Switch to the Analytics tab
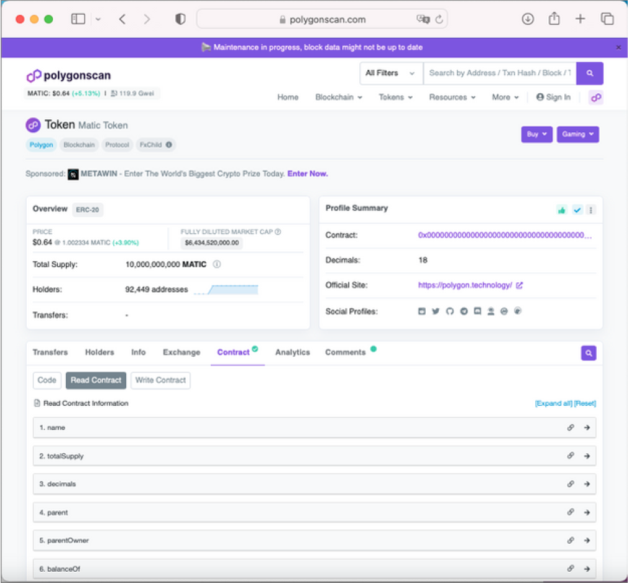 293,352
